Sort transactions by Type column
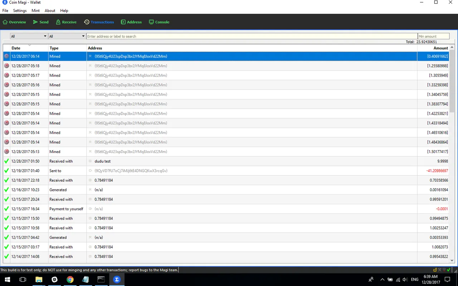 coord(67,48)
